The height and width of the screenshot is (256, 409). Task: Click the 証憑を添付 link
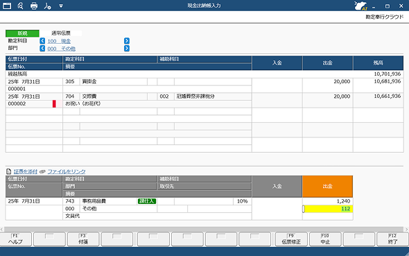[x=25, y=171]
